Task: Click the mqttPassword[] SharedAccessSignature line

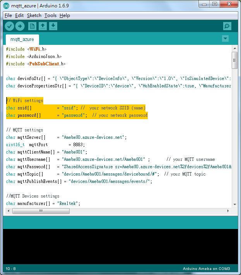Action: pyautogui.click(x=119, y=167)
